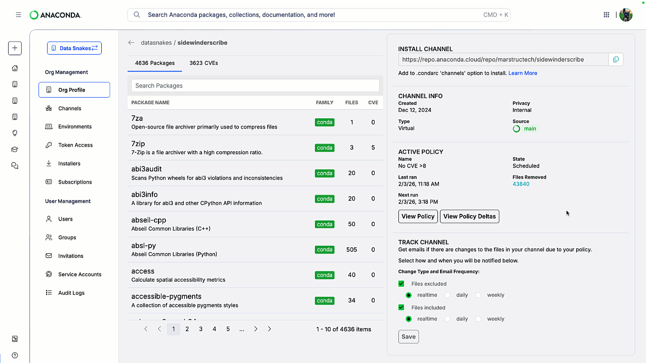646x363 pixels.
Task: Go to page 2 of packages
Action: click(x=187, y=329)
